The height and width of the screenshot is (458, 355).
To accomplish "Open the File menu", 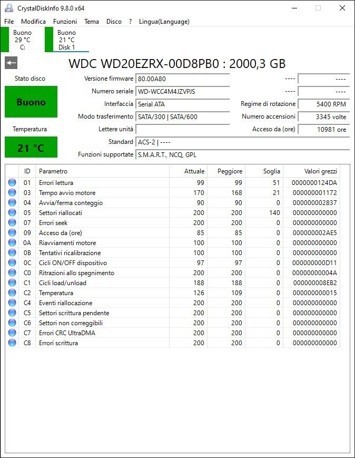I will [9, 21].
